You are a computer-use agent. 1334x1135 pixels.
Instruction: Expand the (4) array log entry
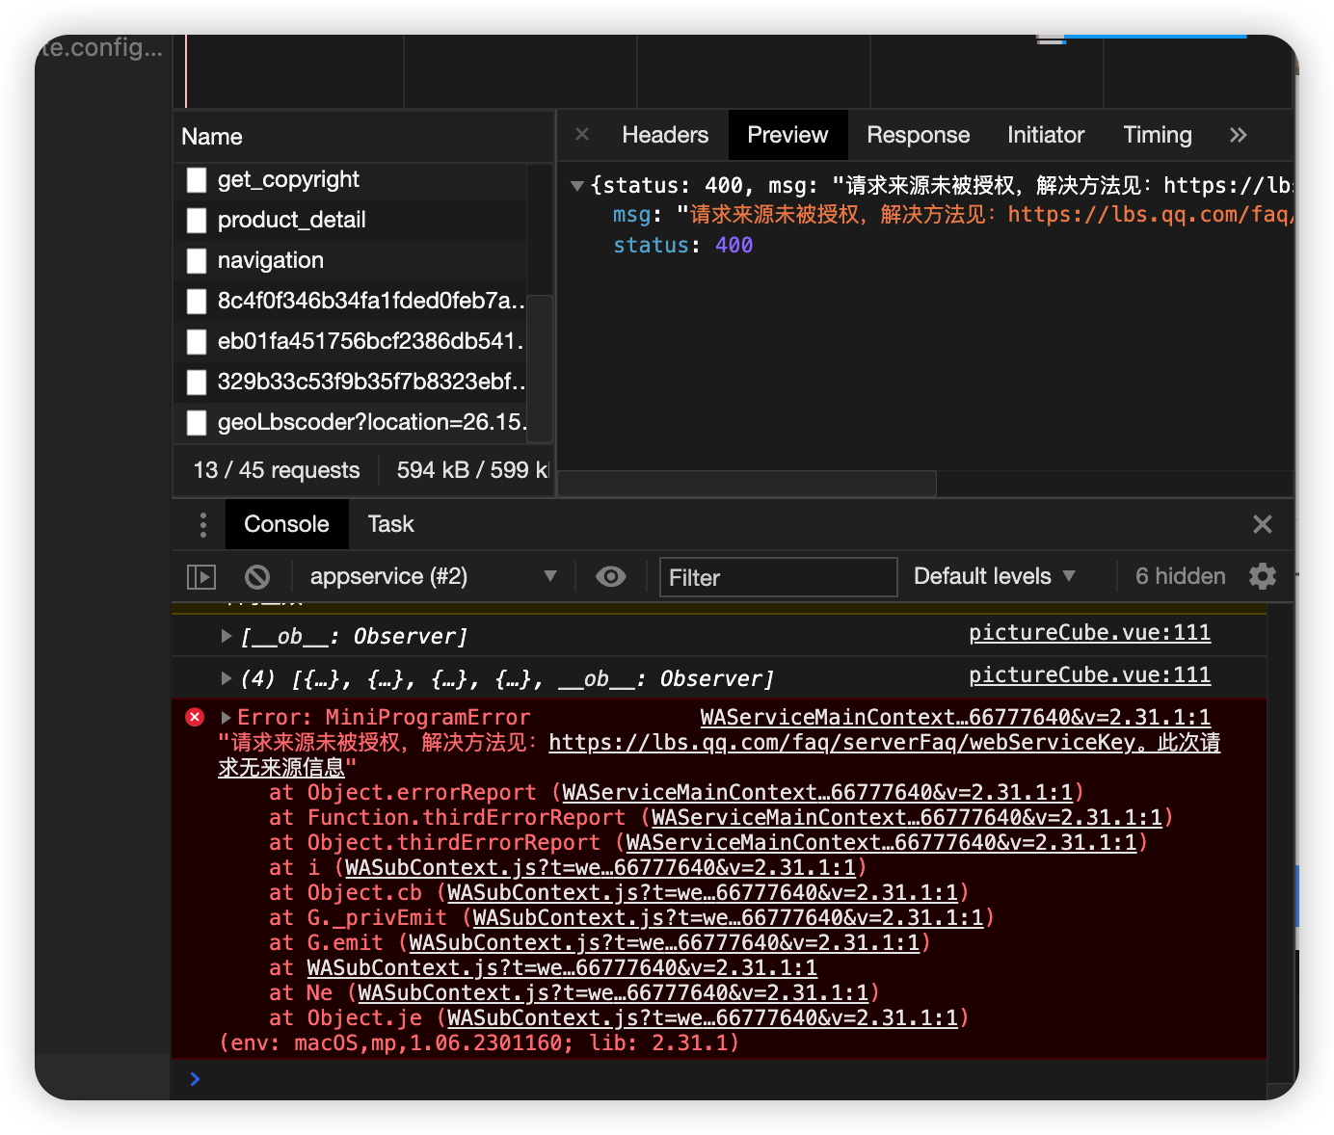click(x=226, y=678)
